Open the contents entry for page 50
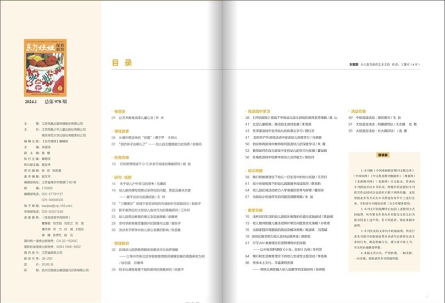This screenshot has height=303, width=445. (x=285, y=144)
